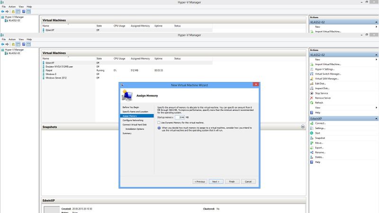Open Virtual SAN Manager
Image resolution: width=379 pixels, height=213 pixels.
[x=327, y=79]
